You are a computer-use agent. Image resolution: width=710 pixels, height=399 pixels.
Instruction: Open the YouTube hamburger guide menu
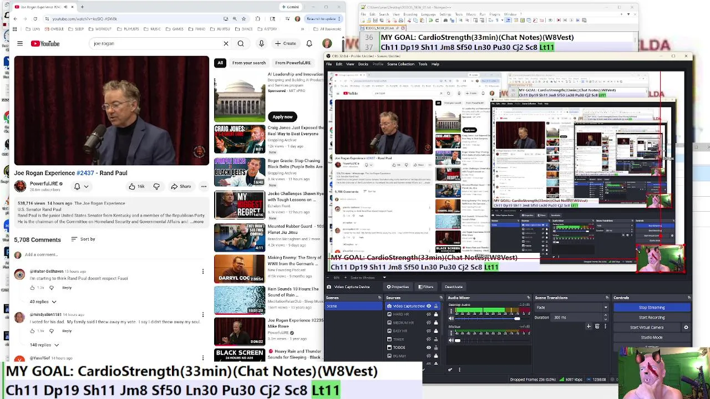(20, 43)
